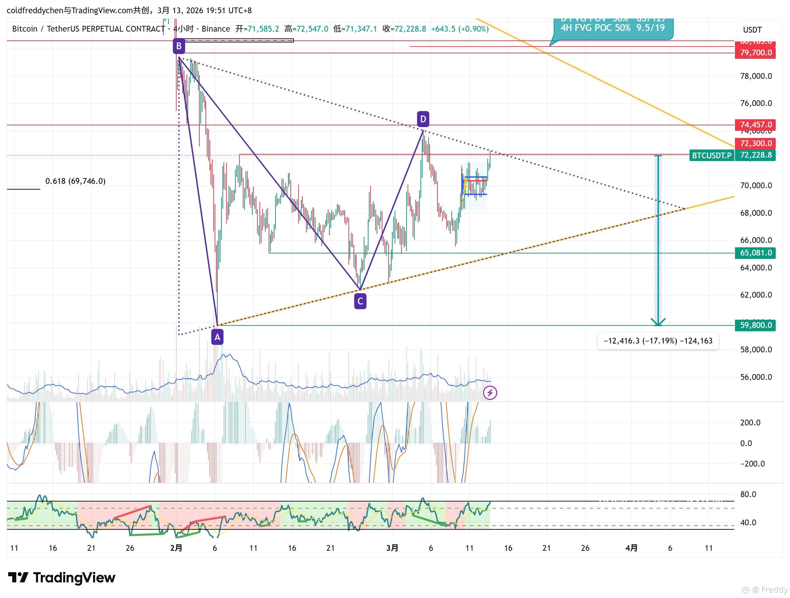Viewport: 790px width, 598px height.
Task: Click the 79,700.0 red price label
Action: [x=755, y=53]
